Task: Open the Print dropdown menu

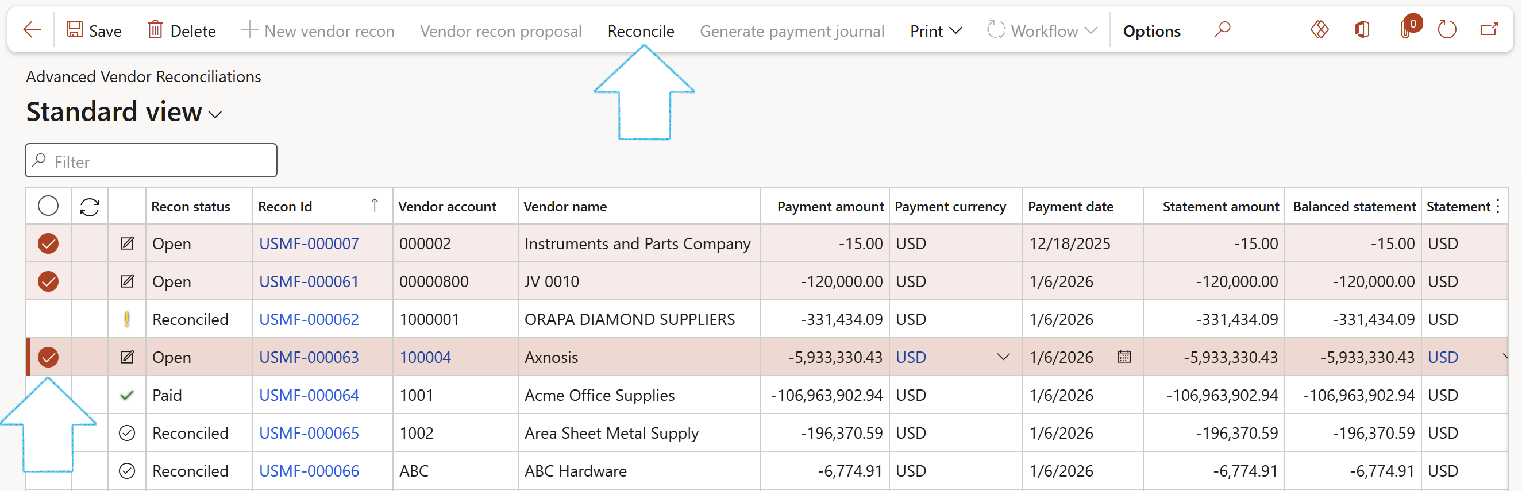Action: (936, 31)
